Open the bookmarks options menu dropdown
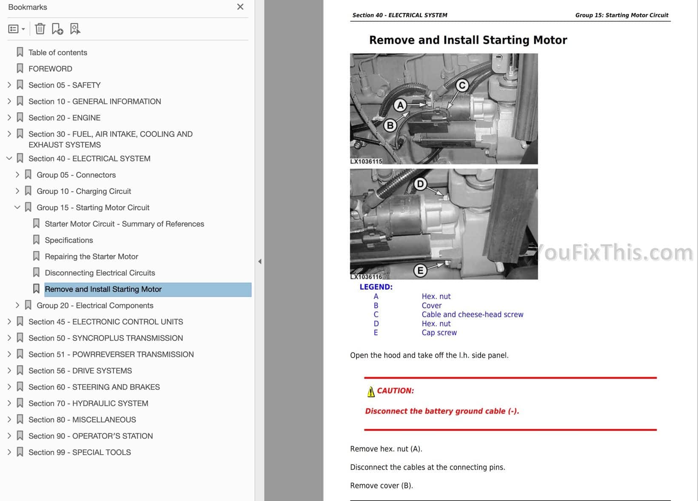Screen dimensions: 698x501 tap(17, 29)
